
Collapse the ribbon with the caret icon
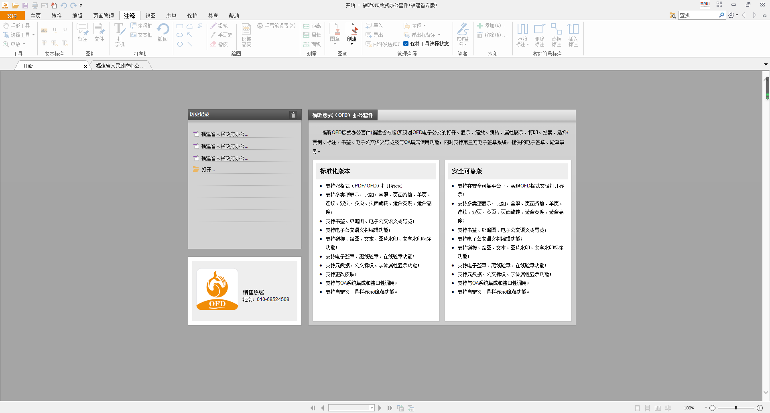click(764, 15)
